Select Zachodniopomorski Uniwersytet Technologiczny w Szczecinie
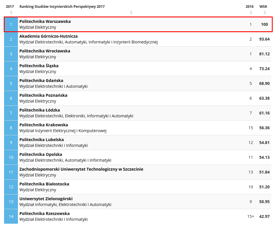This screenshot has height=226, width=275. click(x=81, y=169)
